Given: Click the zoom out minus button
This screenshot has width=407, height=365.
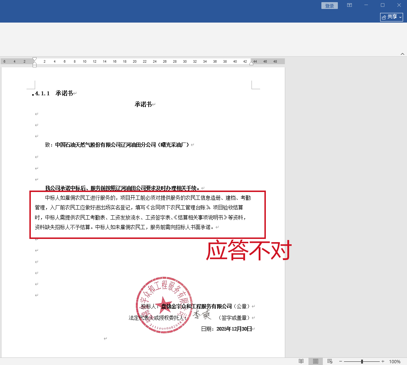Looking at the screenshot, I should [341, 361].
